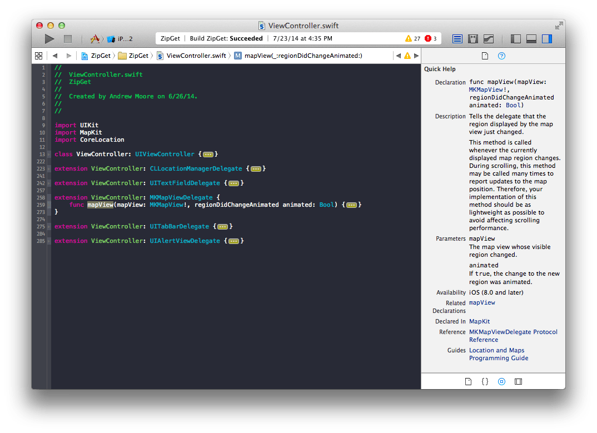Open the Code Snippet library
The width and height of the screenshot is (597, 433).
[x=485, y=382]
